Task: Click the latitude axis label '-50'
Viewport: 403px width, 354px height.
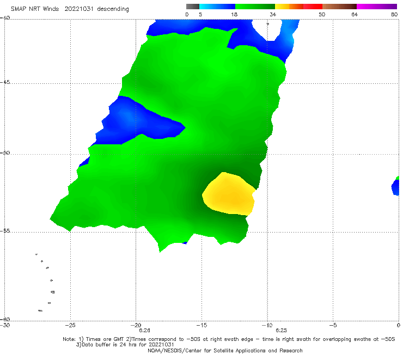Action: tap(5, 153)
